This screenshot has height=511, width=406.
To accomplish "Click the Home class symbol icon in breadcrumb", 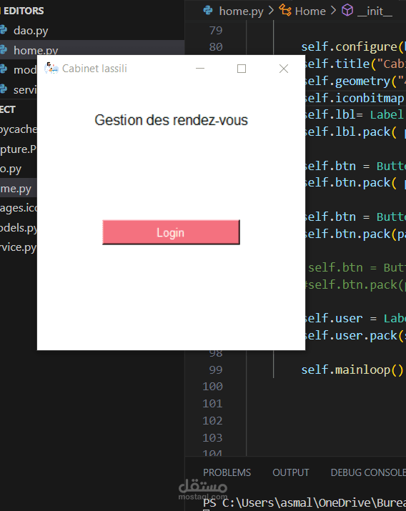I will pos(285,11).
